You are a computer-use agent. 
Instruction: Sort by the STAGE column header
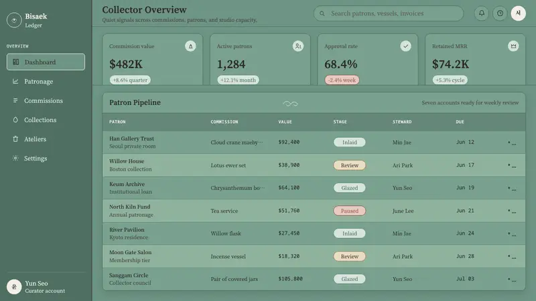(340, 122)
